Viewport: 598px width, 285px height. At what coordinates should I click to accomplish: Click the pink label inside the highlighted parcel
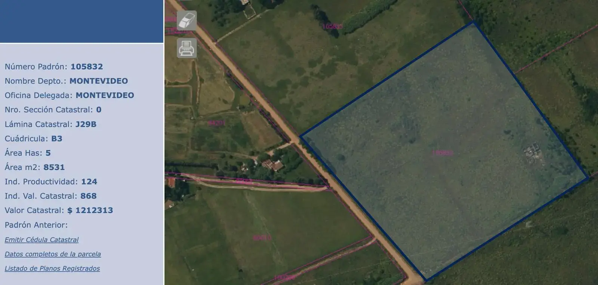443,152
